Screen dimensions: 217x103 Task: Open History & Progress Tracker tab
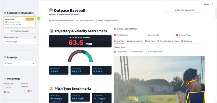point(106,21)
